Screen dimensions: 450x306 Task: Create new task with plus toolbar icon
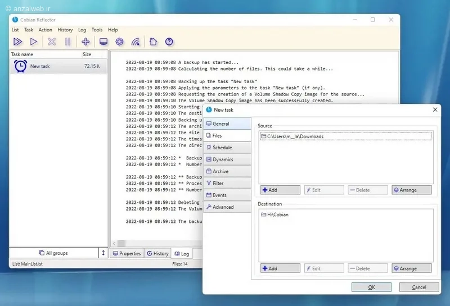(85, 42)
